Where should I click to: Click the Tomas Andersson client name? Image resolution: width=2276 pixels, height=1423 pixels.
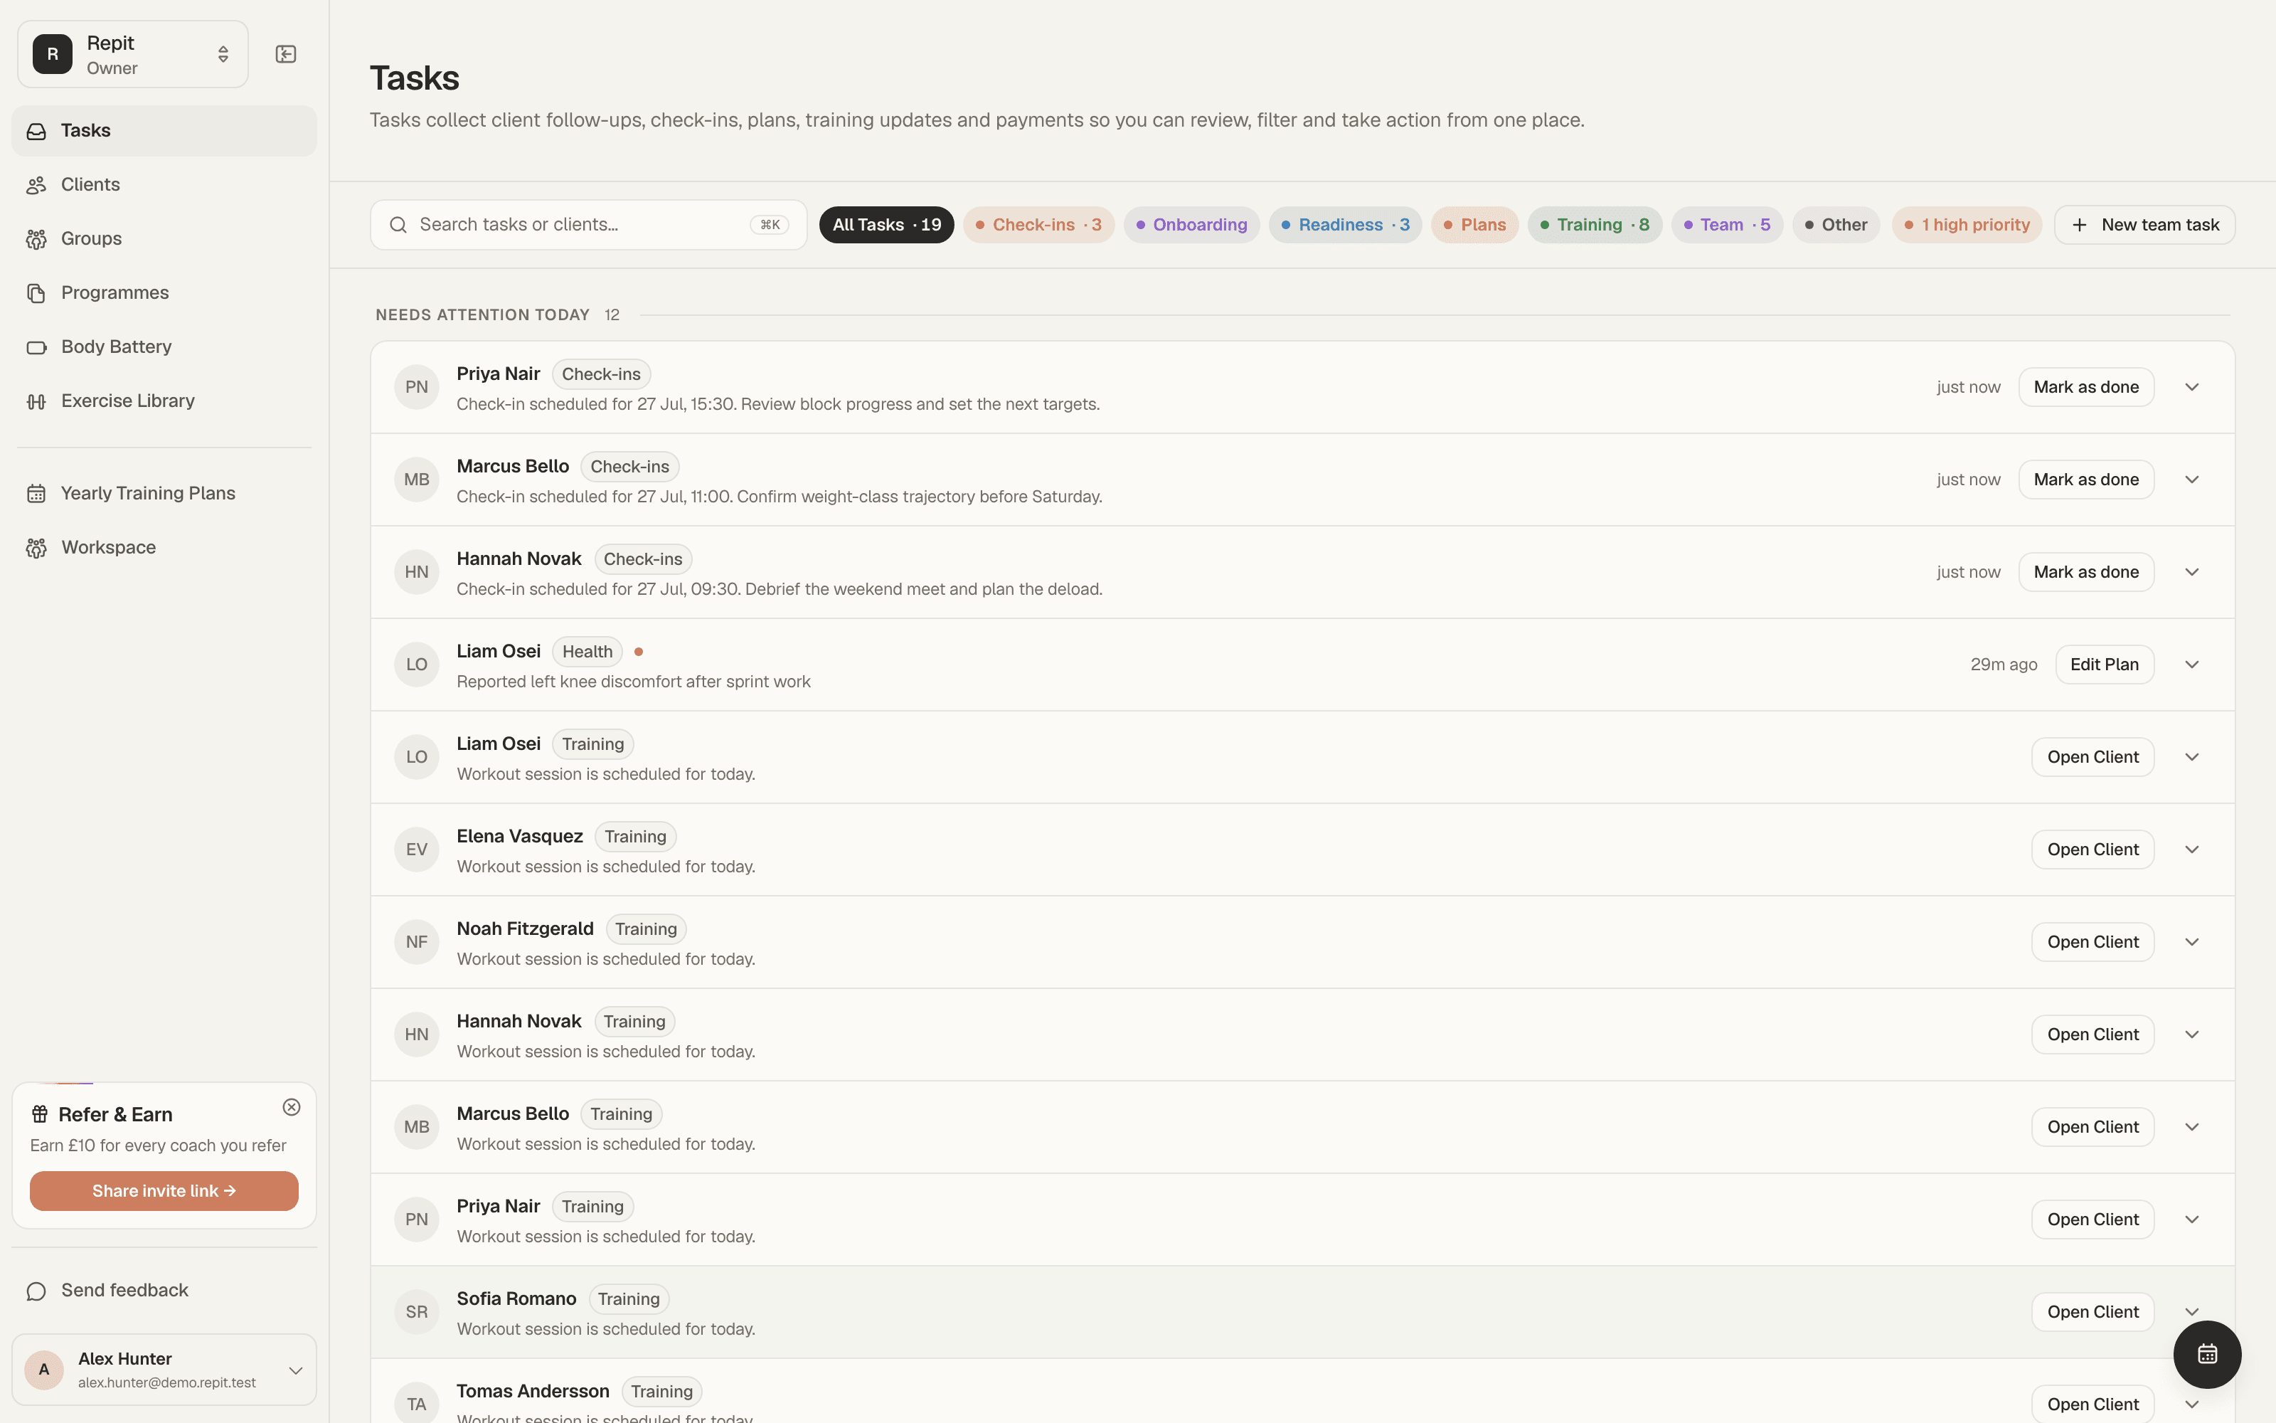coord(532,1391)
